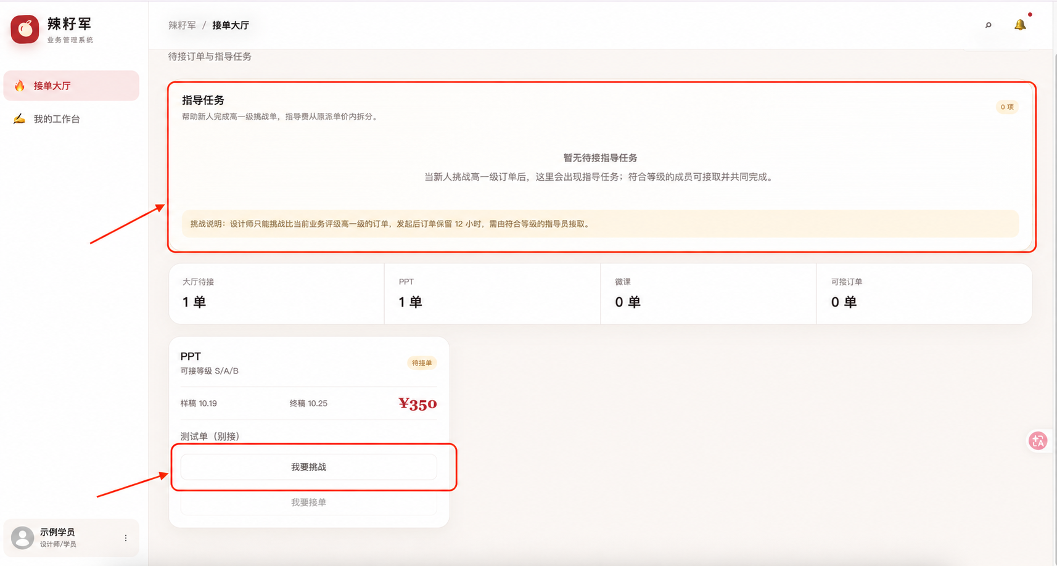Click the 待接单 status tag
The width and height of the screenshot is (1057, 566).
pos(422,363)
